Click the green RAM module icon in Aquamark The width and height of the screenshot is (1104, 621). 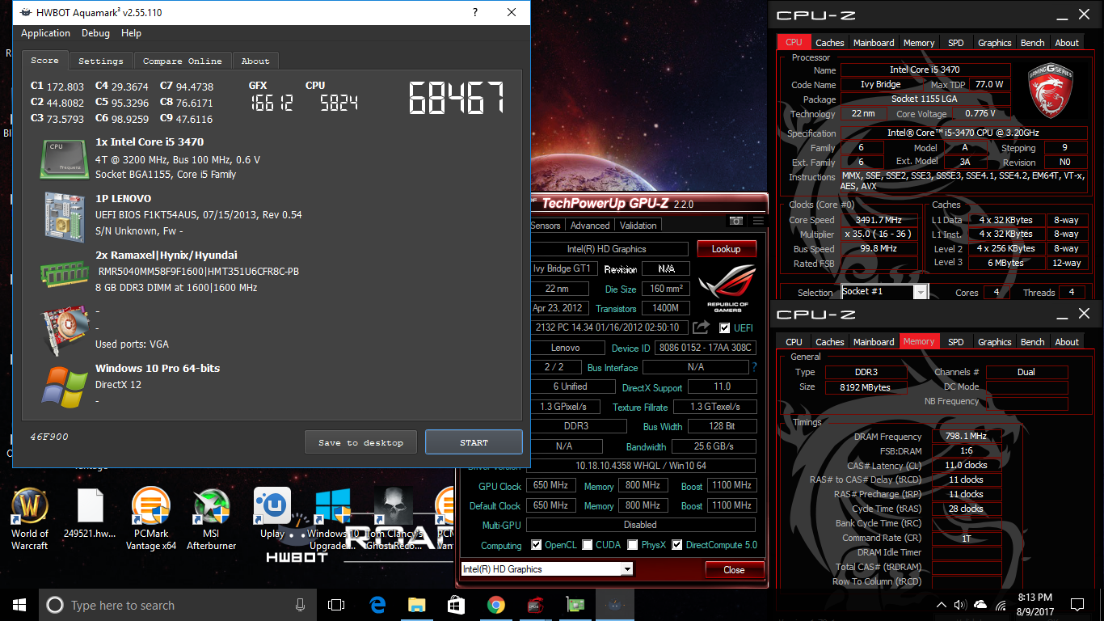click(x=65, y=272)
